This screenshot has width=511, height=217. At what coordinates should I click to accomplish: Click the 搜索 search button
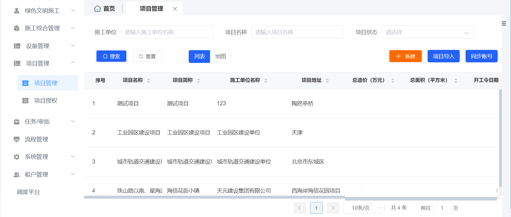point(111,56)
